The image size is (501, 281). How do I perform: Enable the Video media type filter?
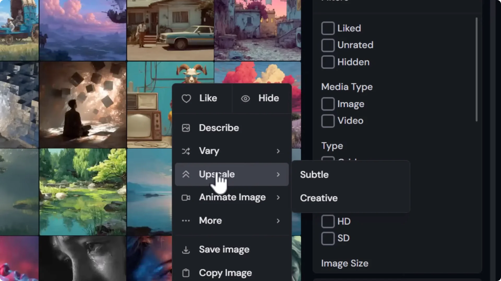coord(328,121)
